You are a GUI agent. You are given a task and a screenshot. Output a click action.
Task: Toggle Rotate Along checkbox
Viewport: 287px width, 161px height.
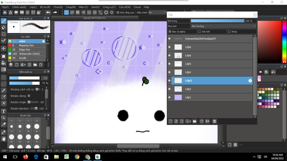pyautogui.click(x=29, y=96)
